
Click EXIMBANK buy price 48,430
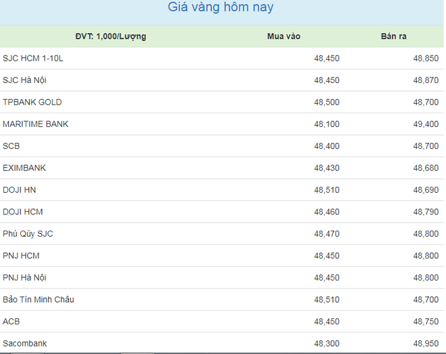327,168
